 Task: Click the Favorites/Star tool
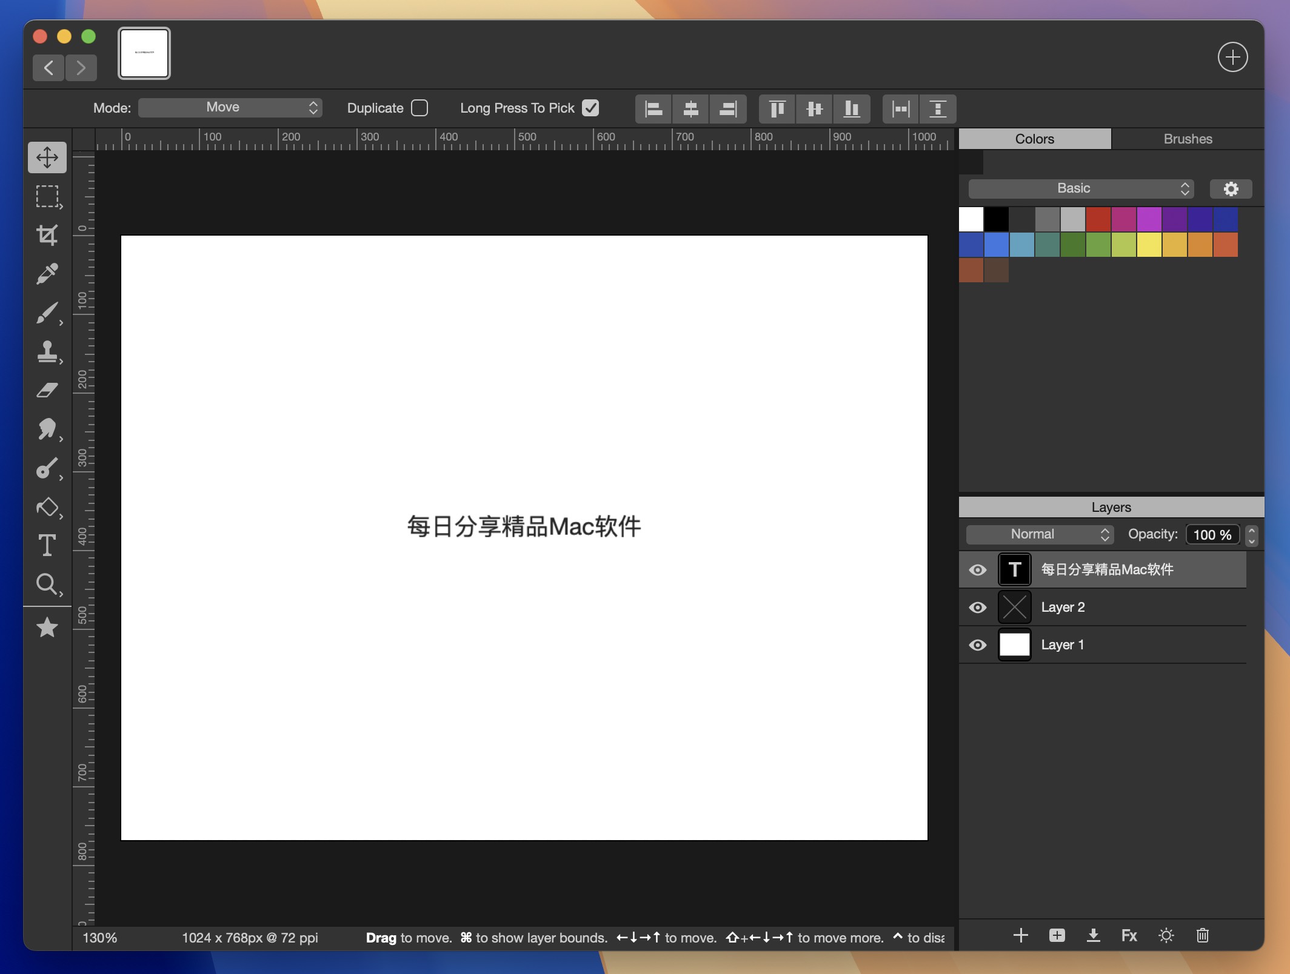[x=47, y=626]
